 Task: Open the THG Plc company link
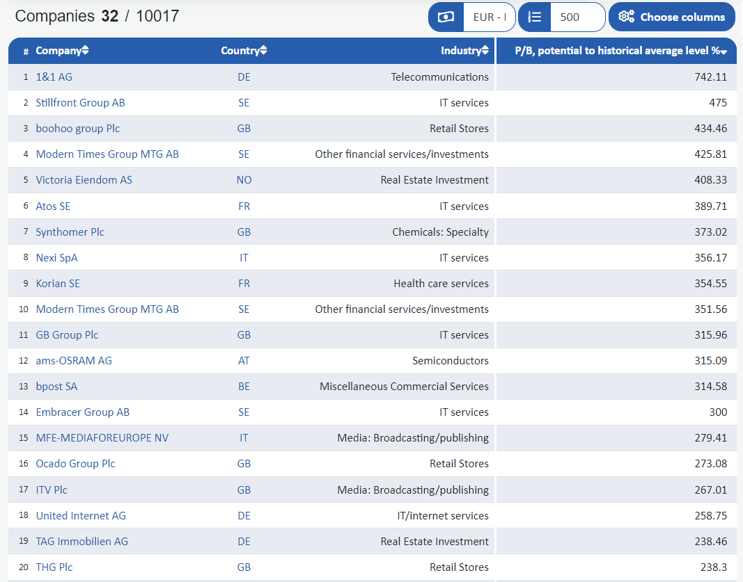pyautogui.click(x=54, y=567)
